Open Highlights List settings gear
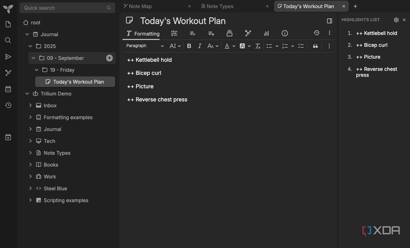Image resolution: width=410 pixels, height=248 pixels. (x=396, y=20)
